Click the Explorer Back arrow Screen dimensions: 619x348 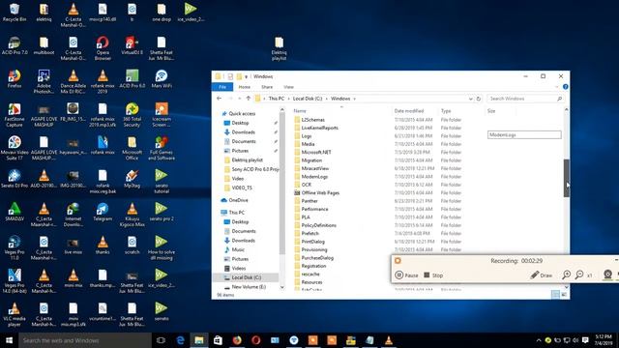tap(220, 99)
